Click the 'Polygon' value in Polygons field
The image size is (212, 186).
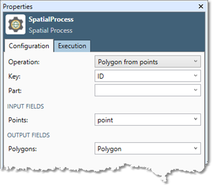tap(110, 149)
